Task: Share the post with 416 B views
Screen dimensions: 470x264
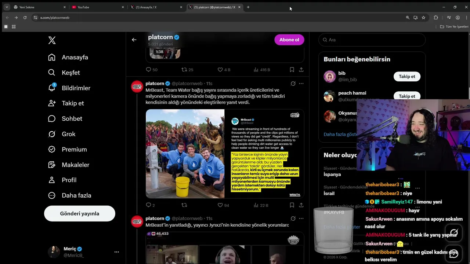Action: point(301,70)
